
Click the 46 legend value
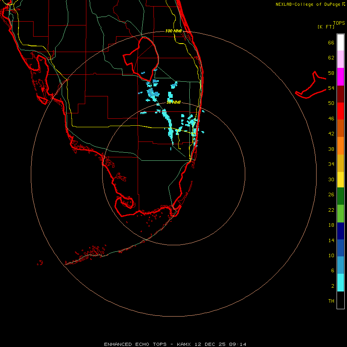(331, 118)
